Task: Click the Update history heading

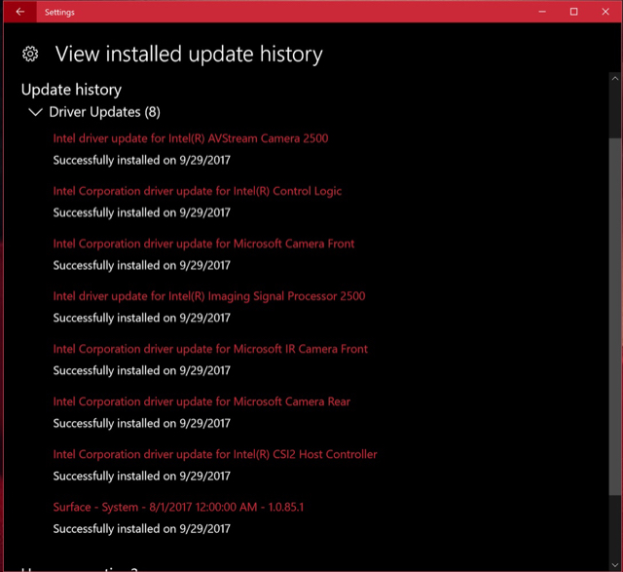Action: click(71, 90)
